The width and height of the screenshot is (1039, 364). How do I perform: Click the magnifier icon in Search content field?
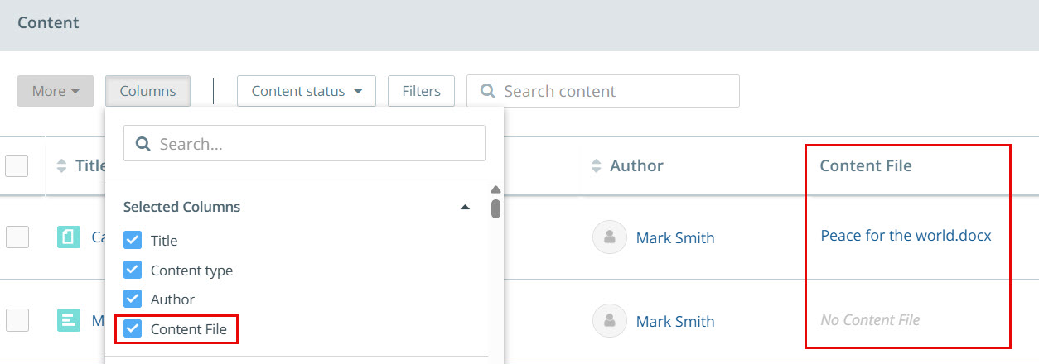pyautogui.click(x=488, y=91)
